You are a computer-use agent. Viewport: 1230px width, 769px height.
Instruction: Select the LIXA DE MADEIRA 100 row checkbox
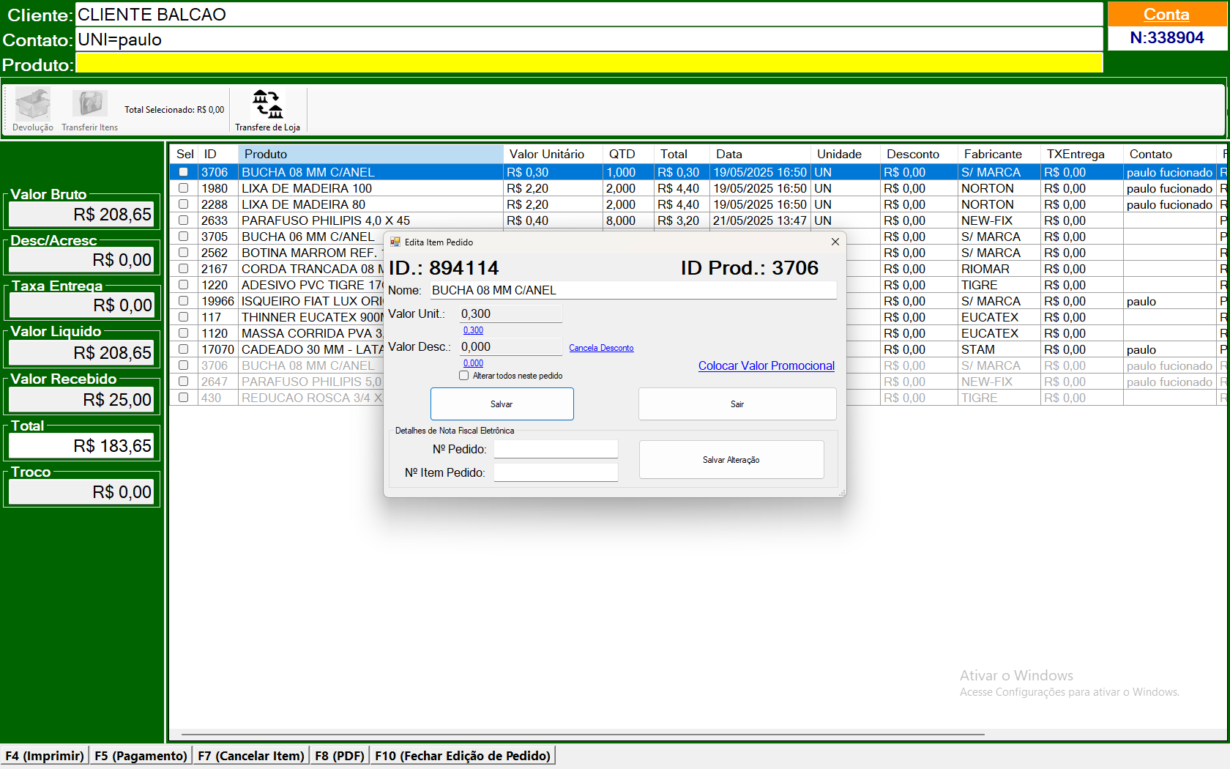(x=184, y=188)
